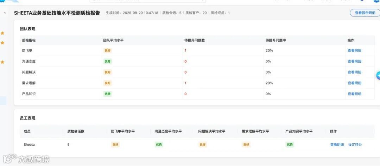This screenshot has width=380, height=166.
Task: Click 设定待办 for member Sheeta
Action: (355, 145)
